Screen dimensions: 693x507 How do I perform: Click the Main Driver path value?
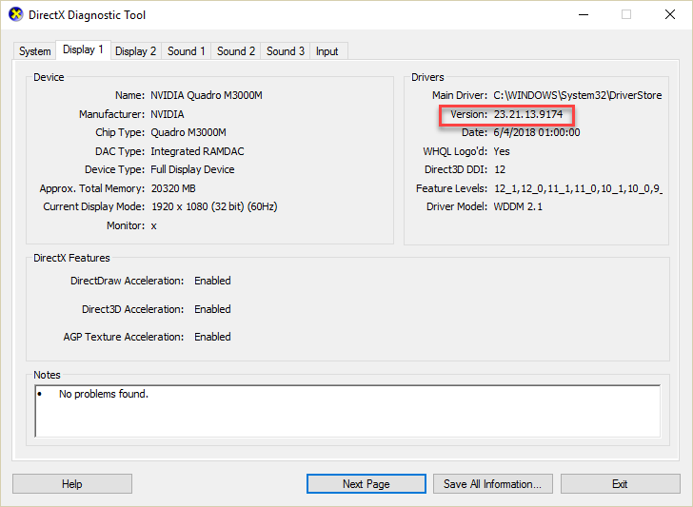(x=578, y=95)
